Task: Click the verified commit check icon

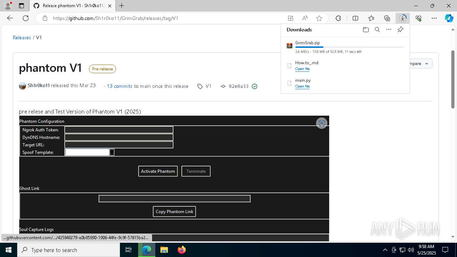Action: (255, 86)
